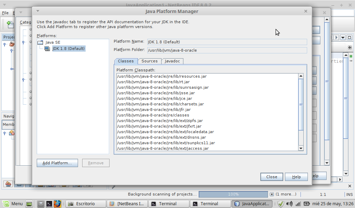
Task: Open the terminal launcher in the panel
Action: [49, 204]
